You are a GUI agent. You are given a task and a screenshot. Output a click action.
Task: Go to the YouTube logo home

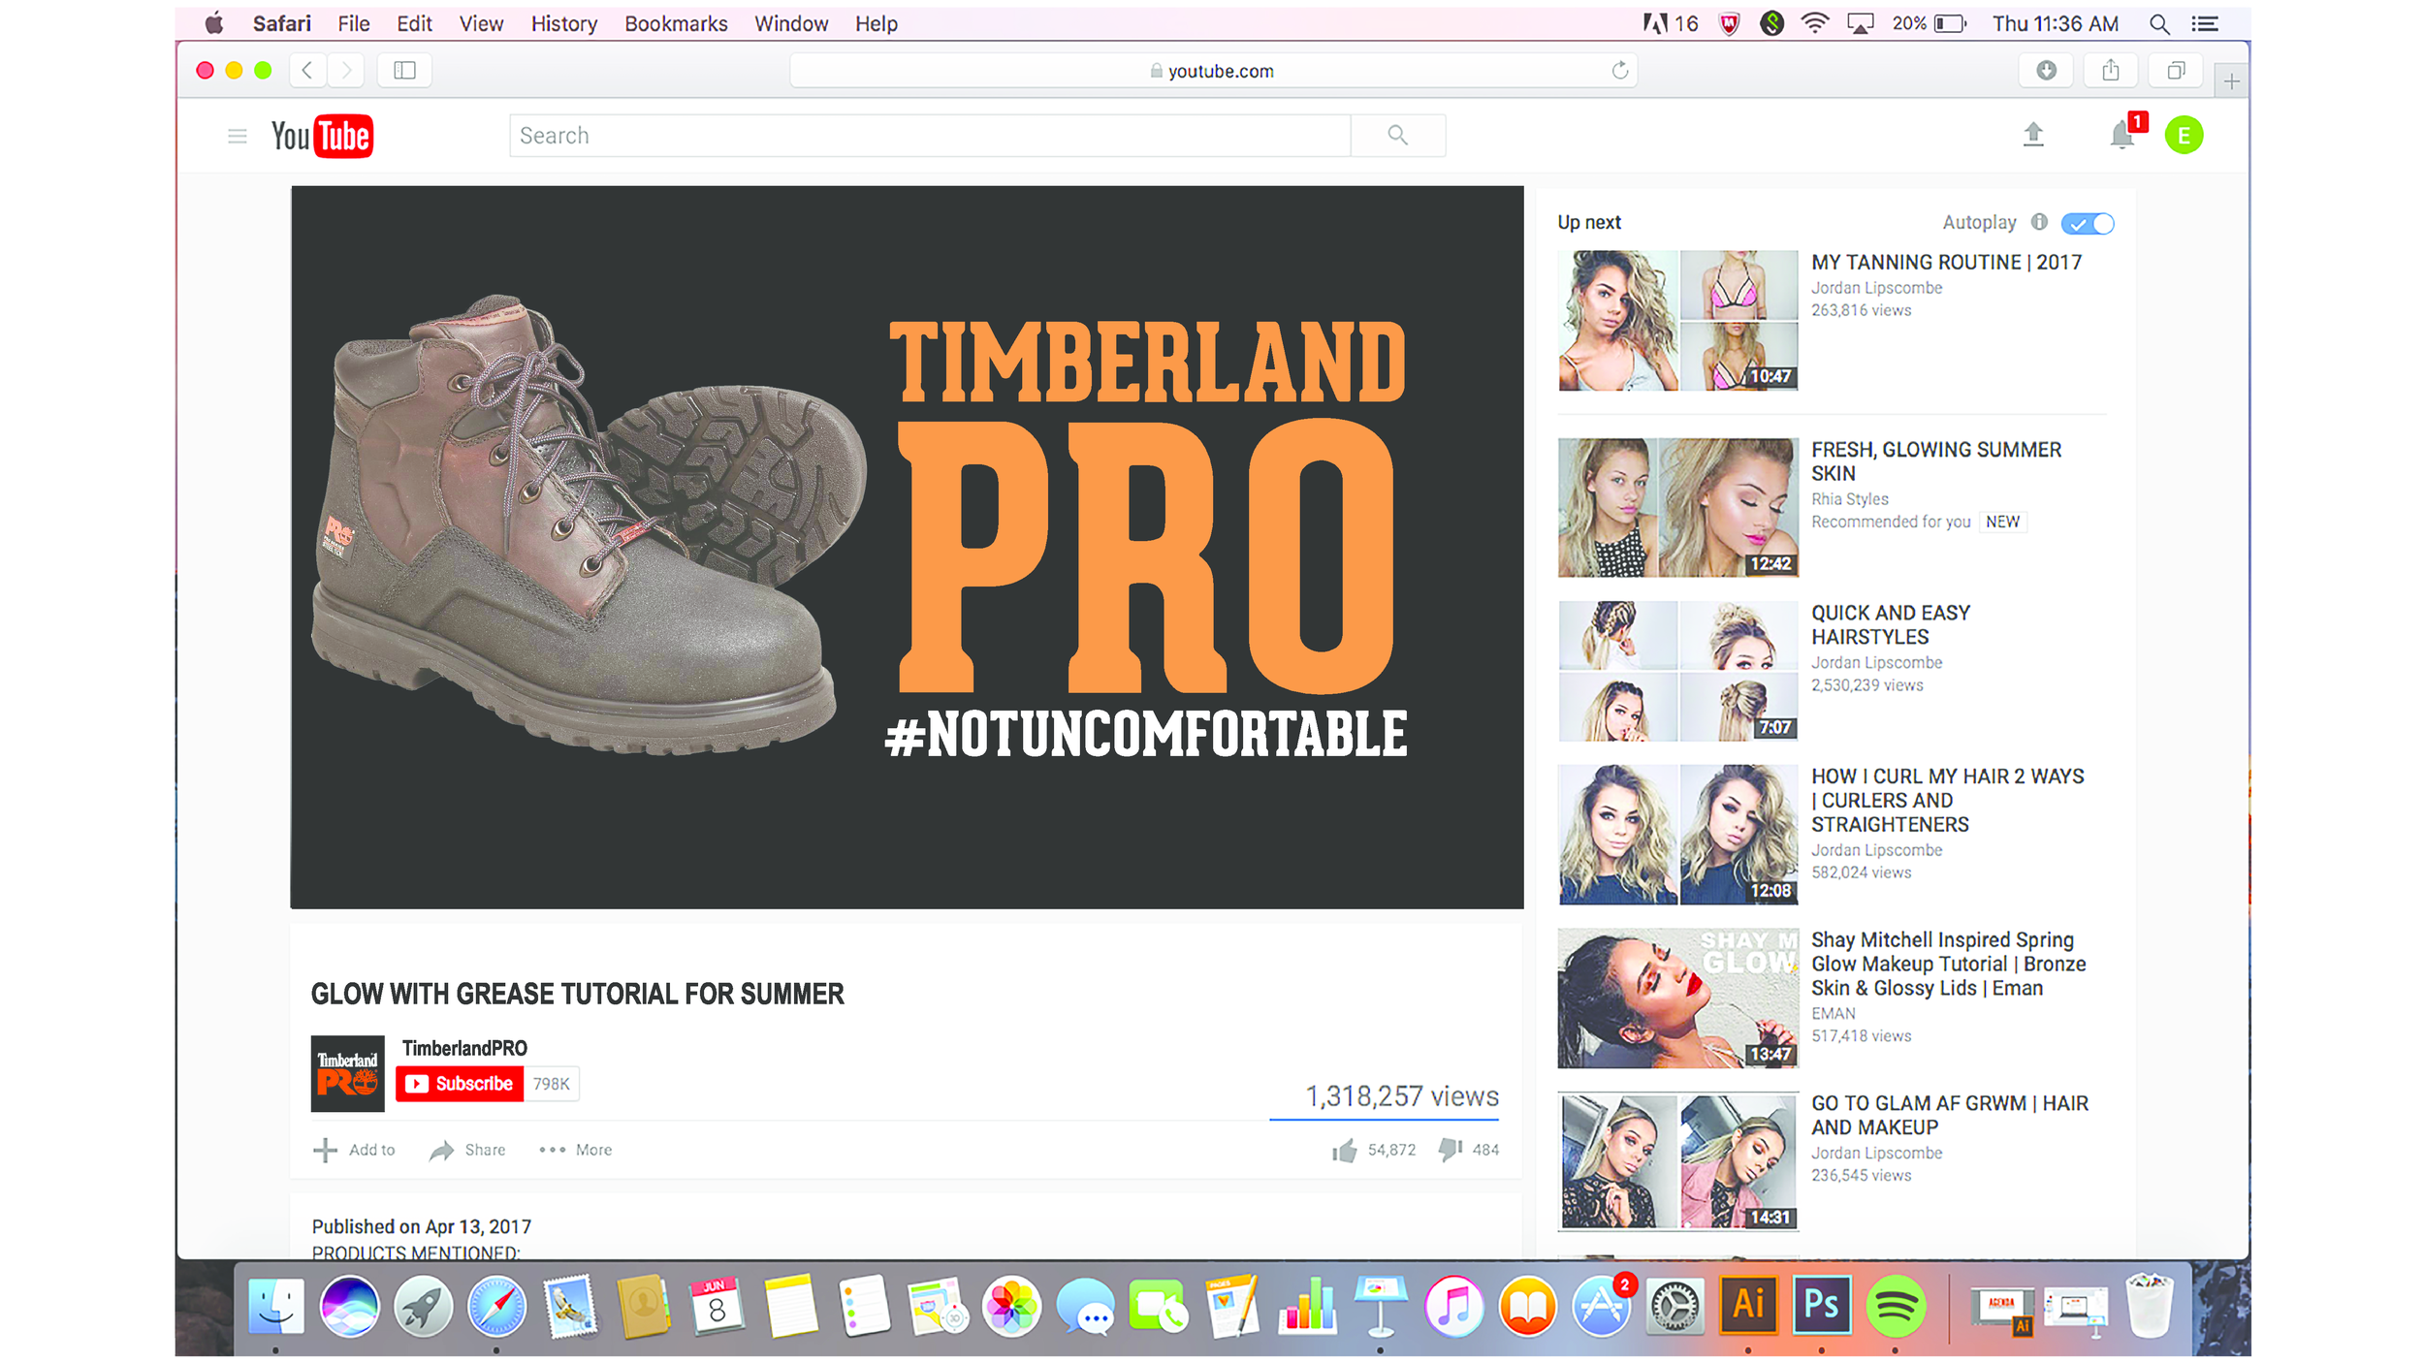click(322, 136)
